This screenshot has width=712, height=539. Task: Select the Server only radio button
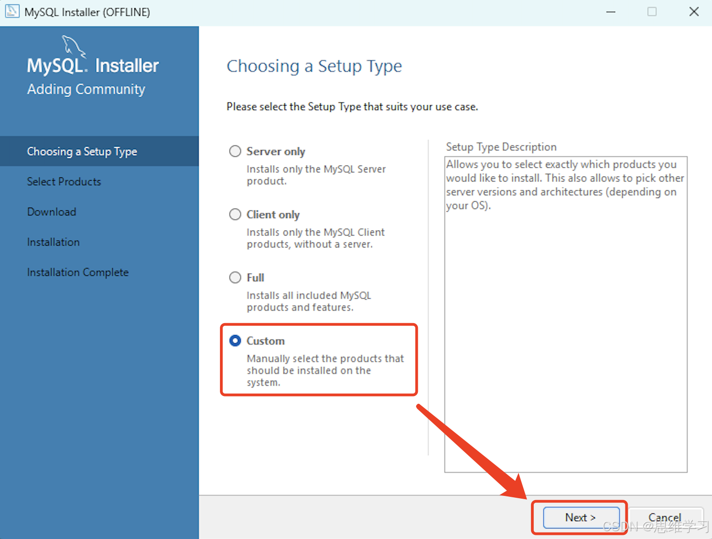click(x=235, y=151)
